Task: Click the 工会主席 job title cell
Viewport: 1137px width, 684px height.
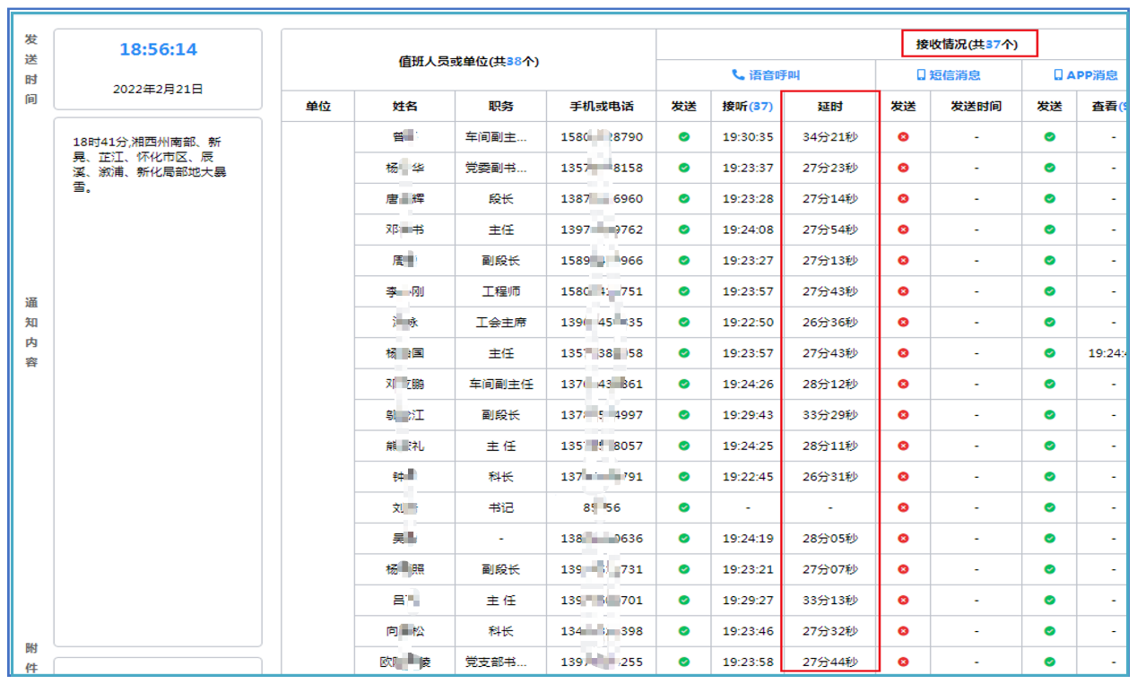Action: pyautogui.click(x=501, y=322)
